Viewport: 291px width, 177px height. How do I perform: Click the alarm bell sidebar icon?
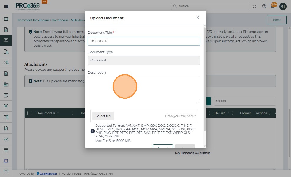(6, 172)
